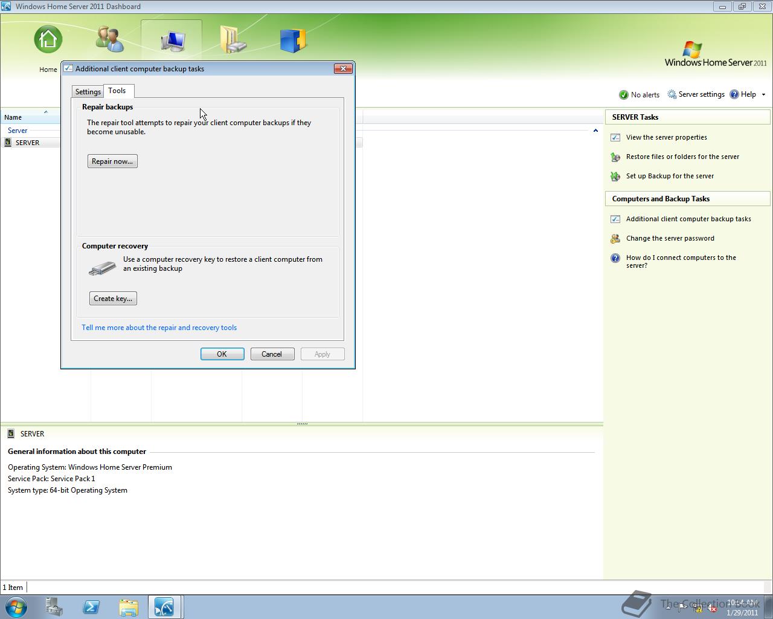
Task: Collapse the Server group chevron
Action: 595,131
